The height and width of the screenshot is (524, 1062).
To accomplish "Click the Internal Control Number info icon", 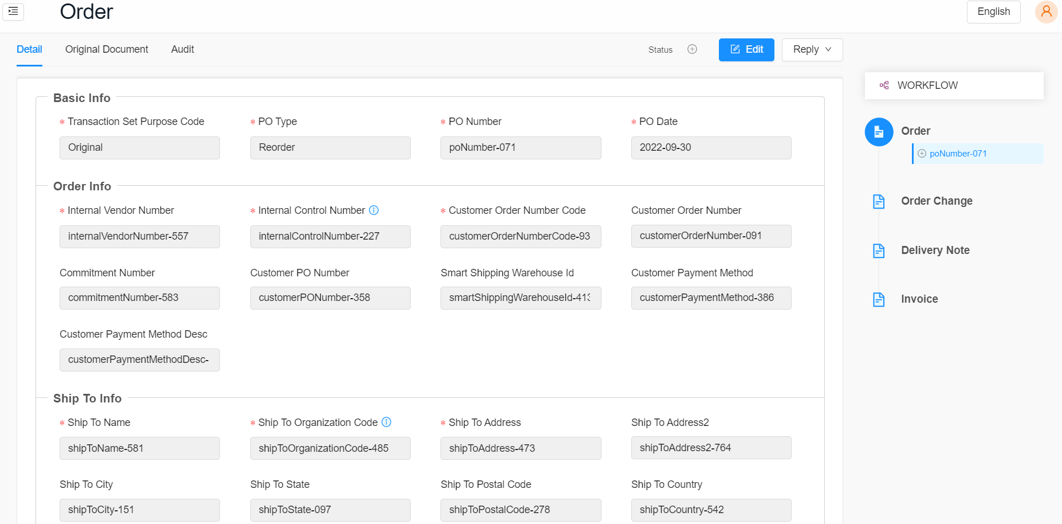I will click(x=373, y=210).
